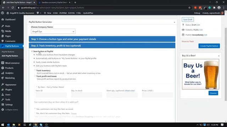The image size is (227, 127).
Task: Expand Step 1 button type section
Action: coord(102,39)
